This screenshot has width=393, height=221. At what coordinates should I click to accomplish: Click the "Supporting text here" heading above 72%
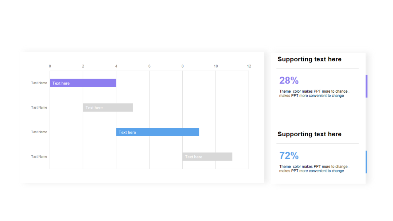point(309,134)
